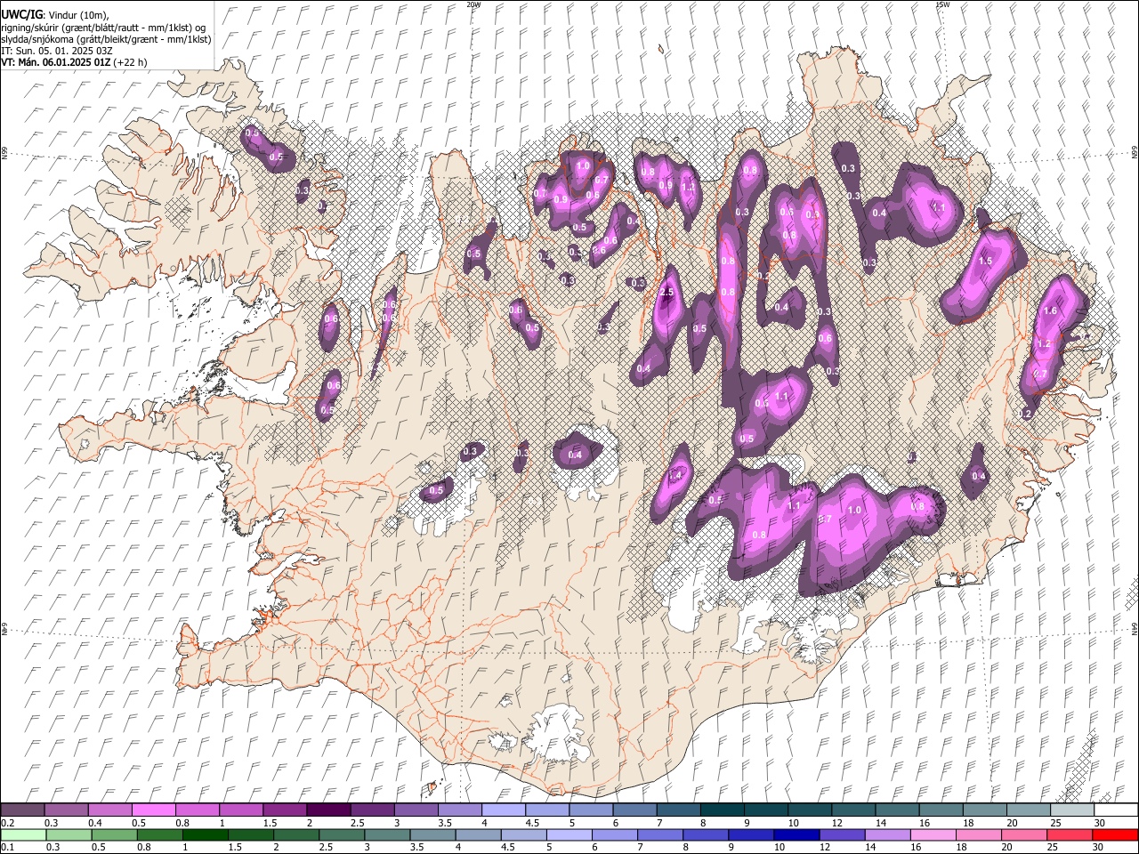Click the 1.4 precipitation label on map
Screen dimensions: 1139x854
pos(675,475)
